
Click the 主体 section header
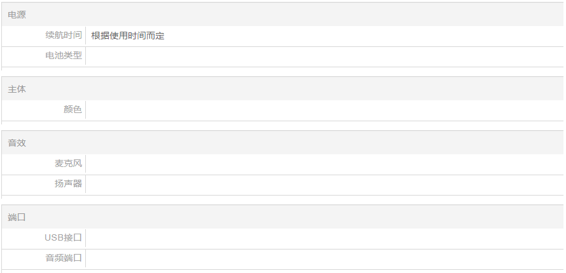point(17,90)
